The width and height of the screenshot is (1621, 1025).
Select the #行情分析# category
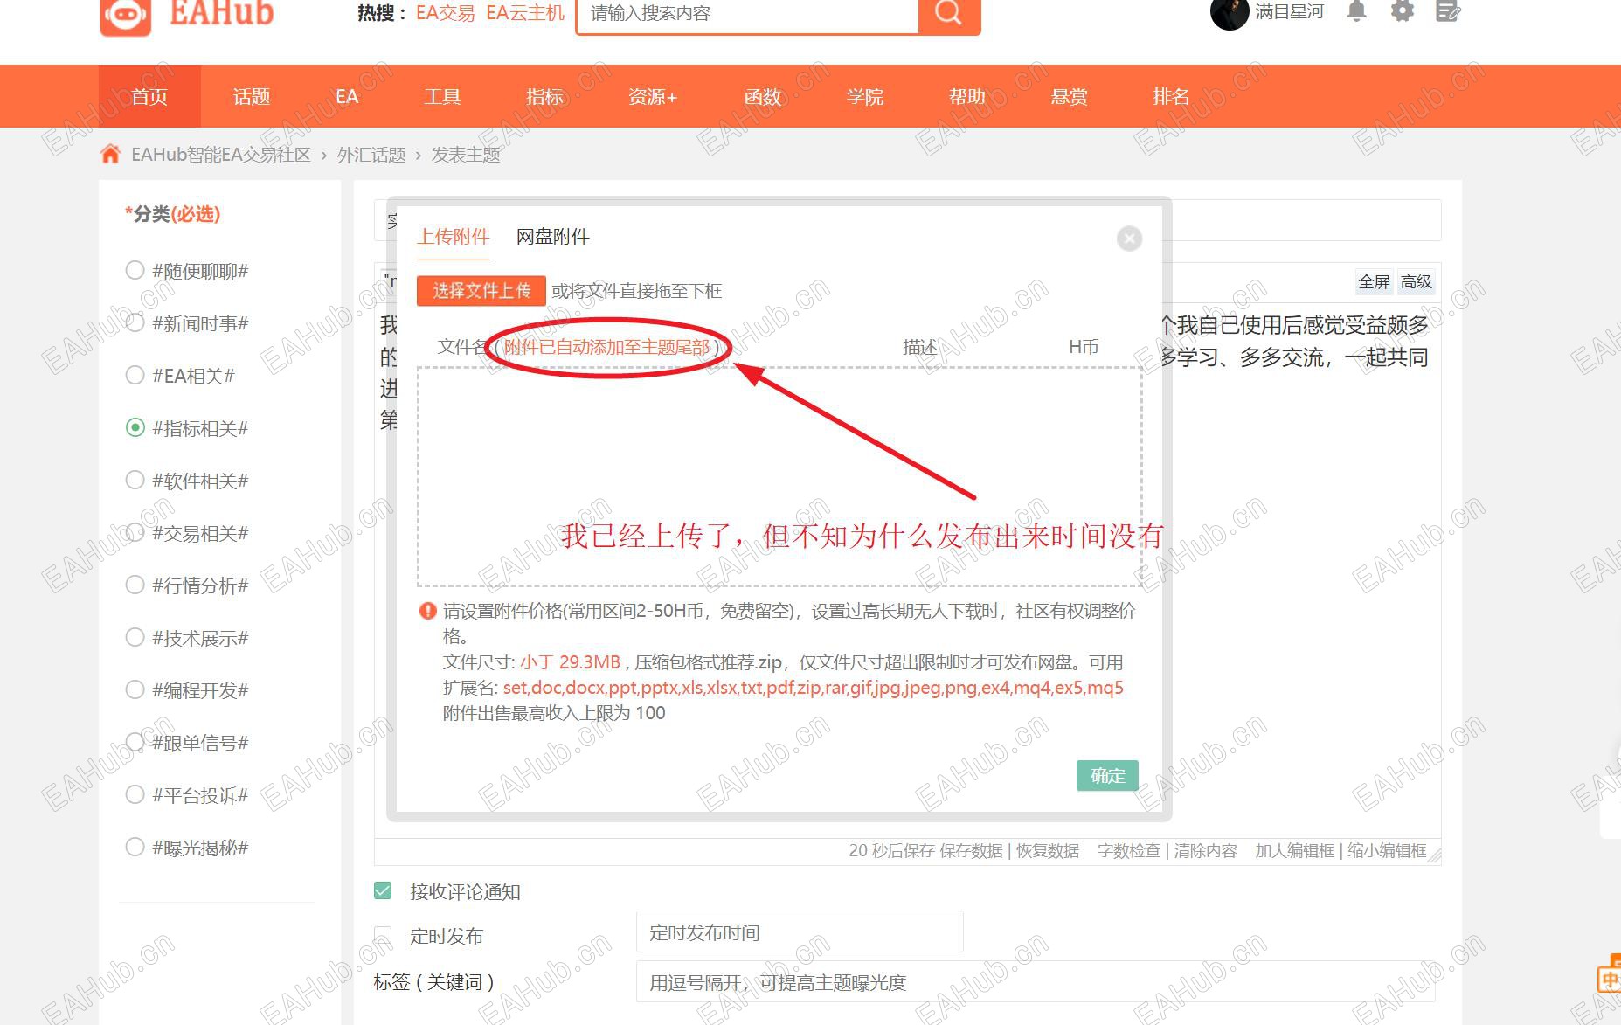(135, 585)
